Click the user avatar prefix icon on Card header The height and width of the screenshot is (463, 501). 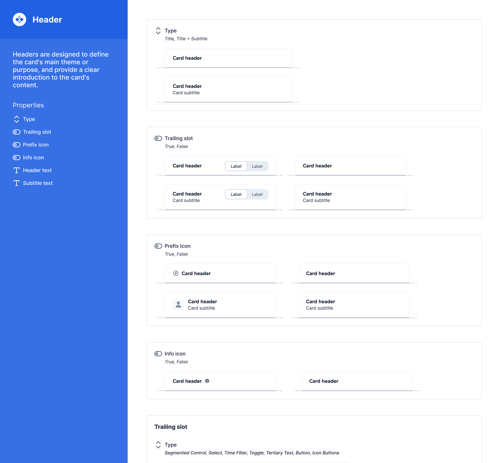click(178, 305)
